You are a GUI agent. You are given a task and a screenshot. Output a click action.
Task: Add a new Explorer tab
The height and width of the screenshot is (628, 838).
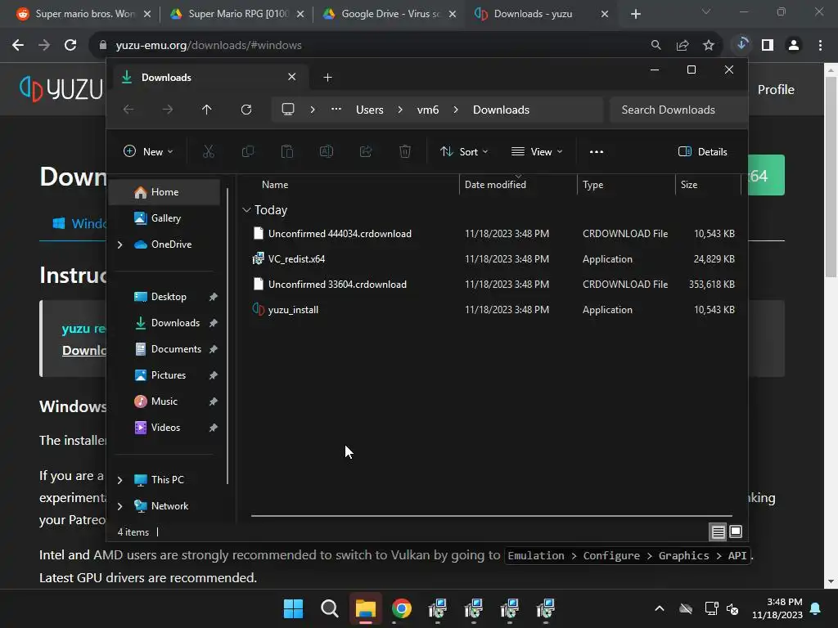327,78
